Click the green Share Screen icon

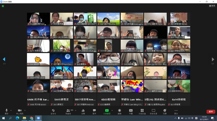pyautogui.click(x=107, y=110)
